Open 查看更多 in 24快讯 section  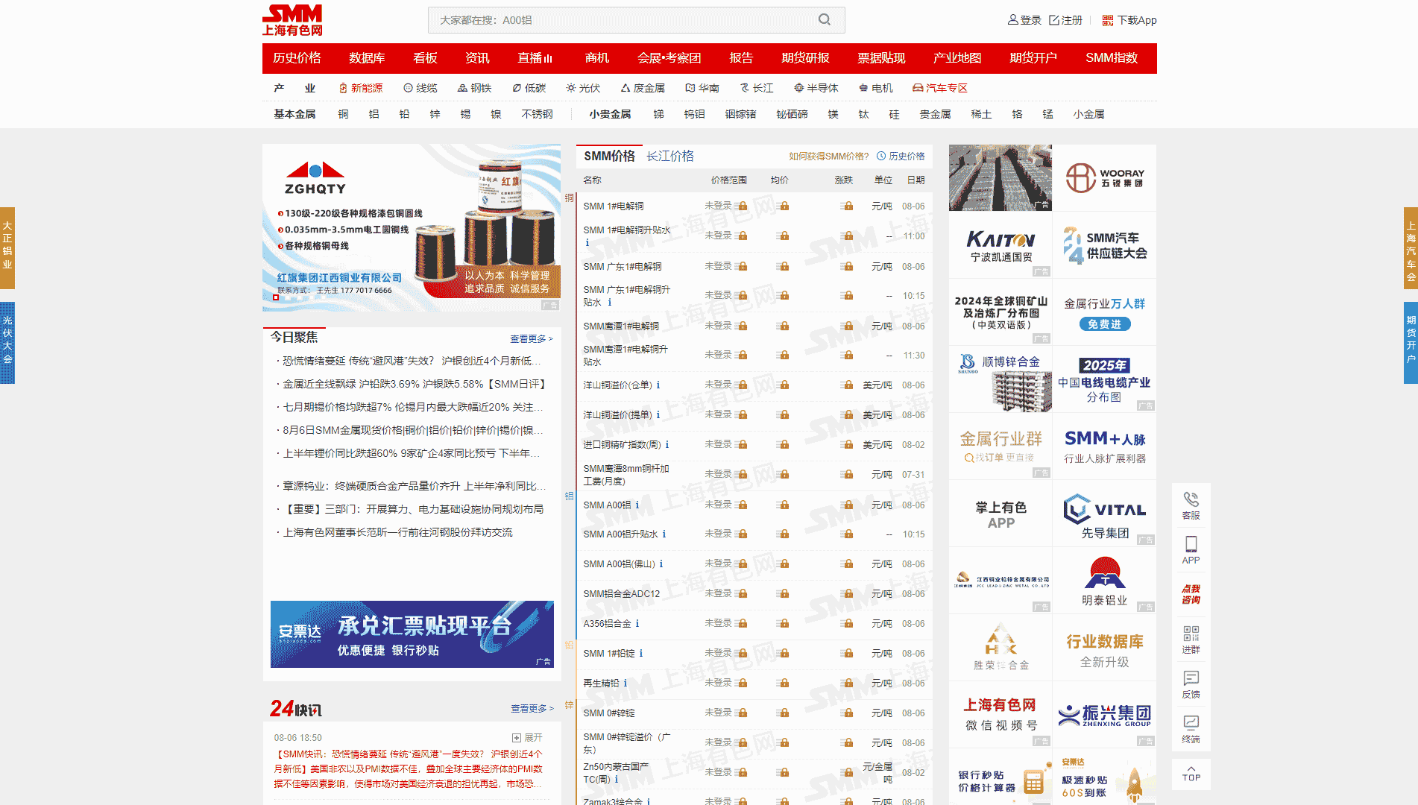(532, 708)
